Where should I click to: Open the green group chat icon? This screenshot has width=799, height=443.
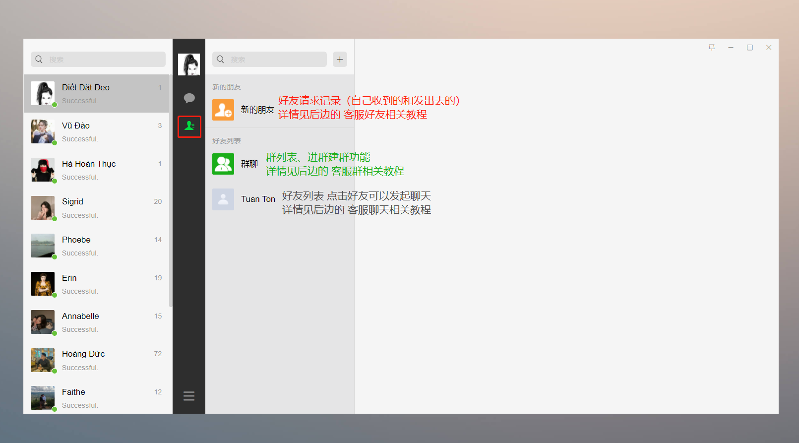[223, 164]
